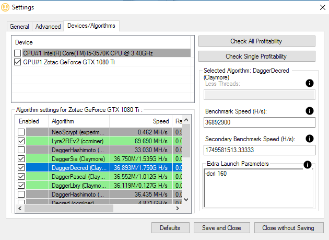Sort by the Speed column header
329x240 pixels.
pyautogui.click(x=141, y=121)
